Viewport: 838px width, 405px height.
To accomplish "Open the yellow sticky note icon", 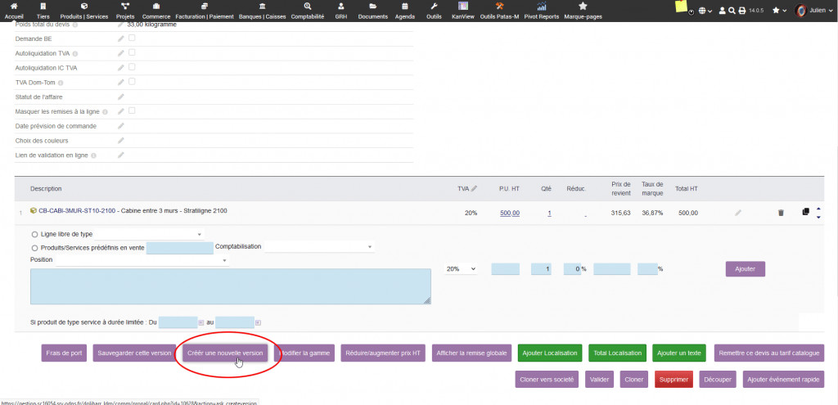I will [681, 7].
